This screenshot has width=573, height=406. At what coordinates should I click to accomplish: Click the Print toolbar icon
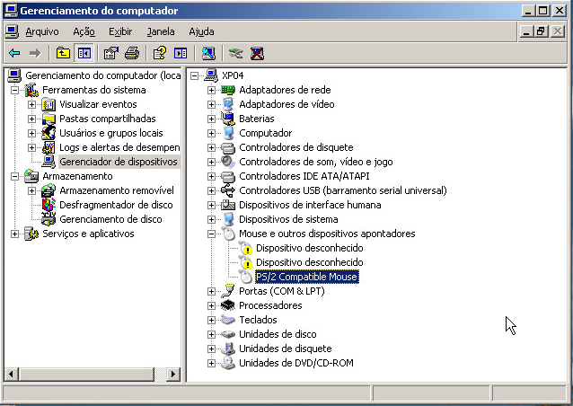[132, 53]
